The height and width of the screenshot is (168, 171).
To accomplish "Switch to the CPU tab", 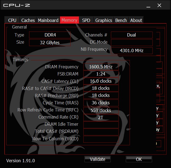I will click(12, 20).
